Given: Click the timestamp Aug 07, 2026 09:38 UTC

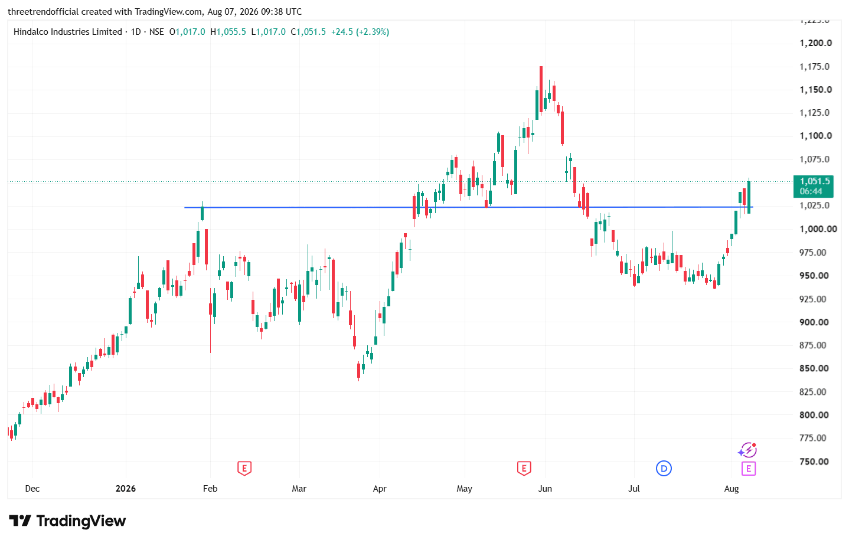Looking at the screenshot, I should pos(254,12).
